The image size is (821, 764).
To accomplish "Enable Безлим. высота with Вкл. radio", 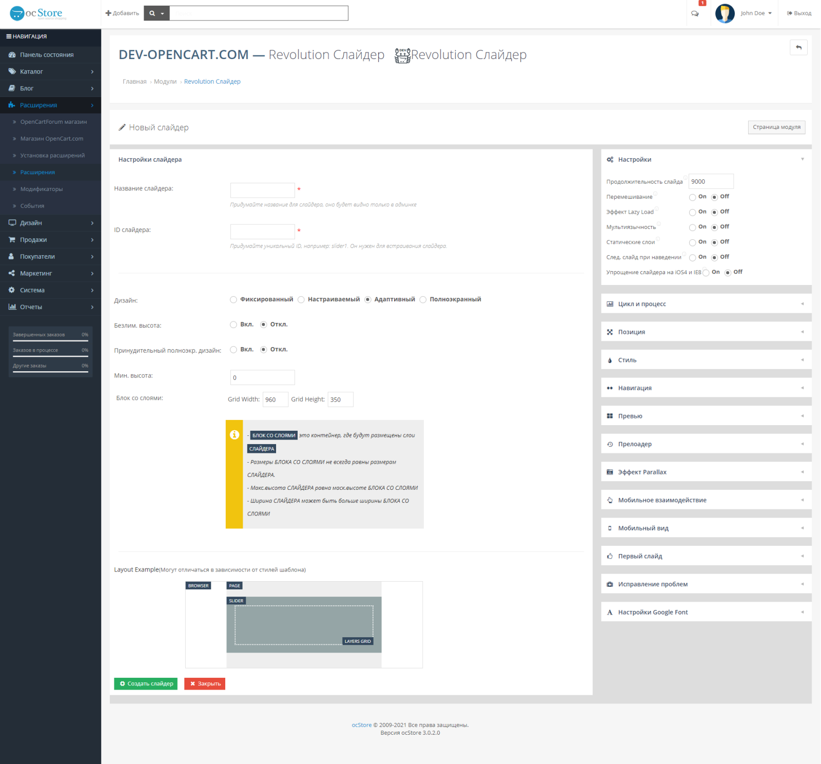I will [233, 324].
